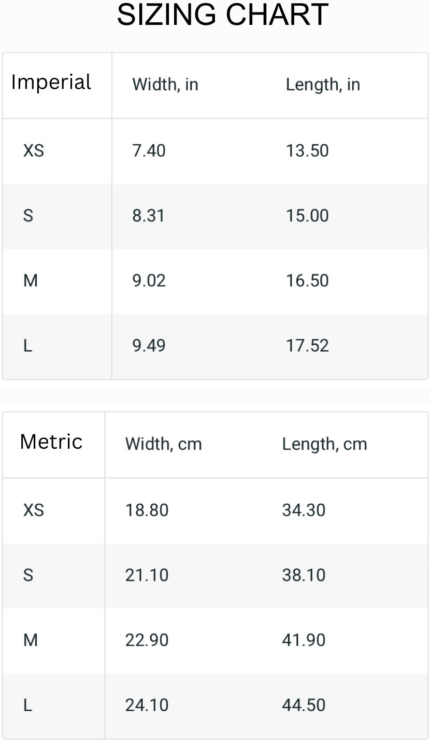Select the XS row in Imperial table
Viewport: 430px width, 745px height.
215,151
